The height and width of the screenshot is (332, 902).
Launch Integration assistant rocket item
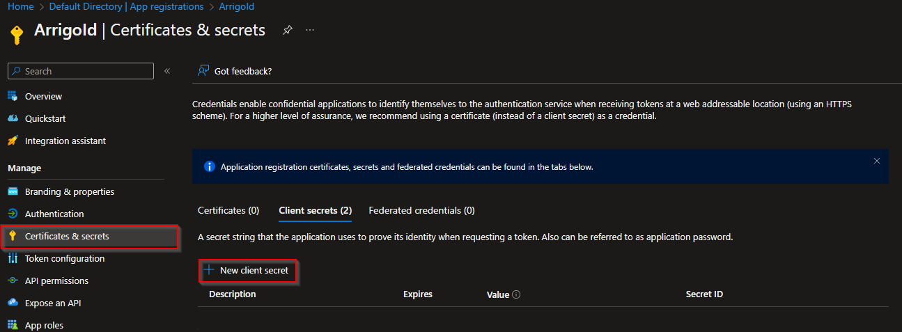65,141
